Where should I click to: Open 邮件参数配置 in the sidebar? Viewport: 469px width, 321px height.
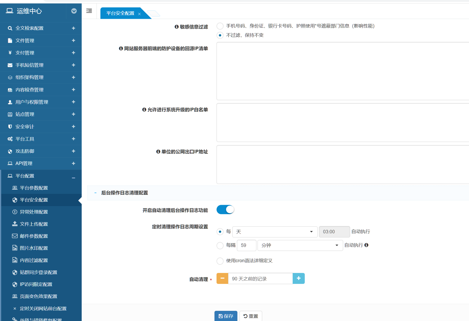click(34, 236)
